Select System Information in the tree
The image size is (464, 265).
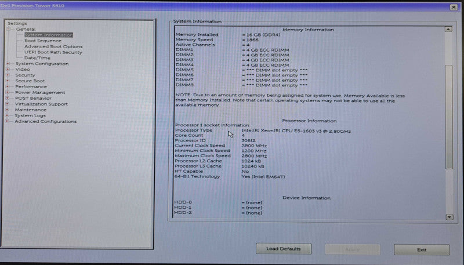point(49,35)
